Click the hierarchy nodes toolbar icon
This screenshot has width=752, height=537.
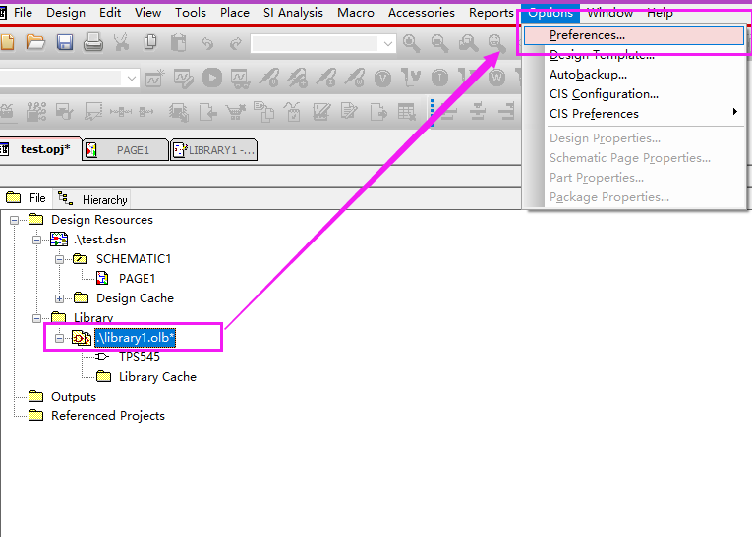coord(36,112)
